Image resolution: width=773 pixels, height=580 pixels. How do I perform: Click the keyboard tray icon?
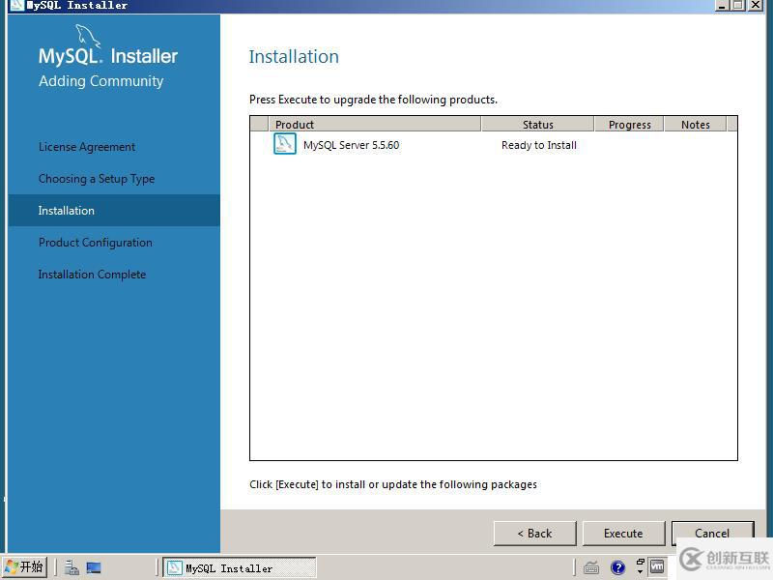pyautogui.click(x=591, y=567)
